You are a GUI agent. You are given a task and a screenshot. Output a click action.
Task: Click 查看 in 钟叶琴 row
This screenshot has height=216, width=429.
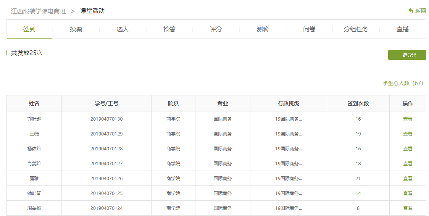point(408,193)
